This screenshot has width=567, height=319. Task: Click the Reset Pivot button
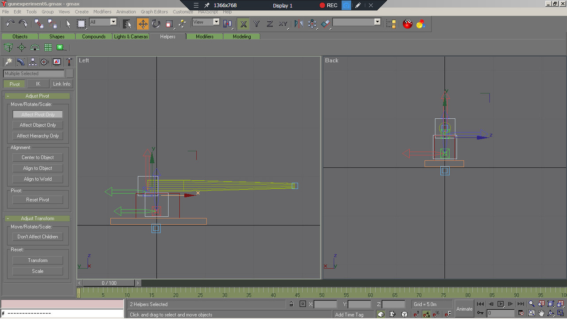(x=38, y=200)
